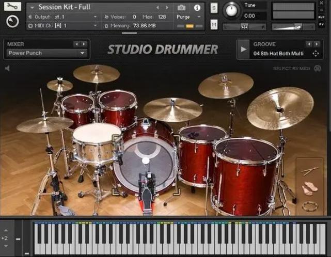331x257 pixels.
Task: Toggle SELECT BY MIDI option
Action: point(291,69)
